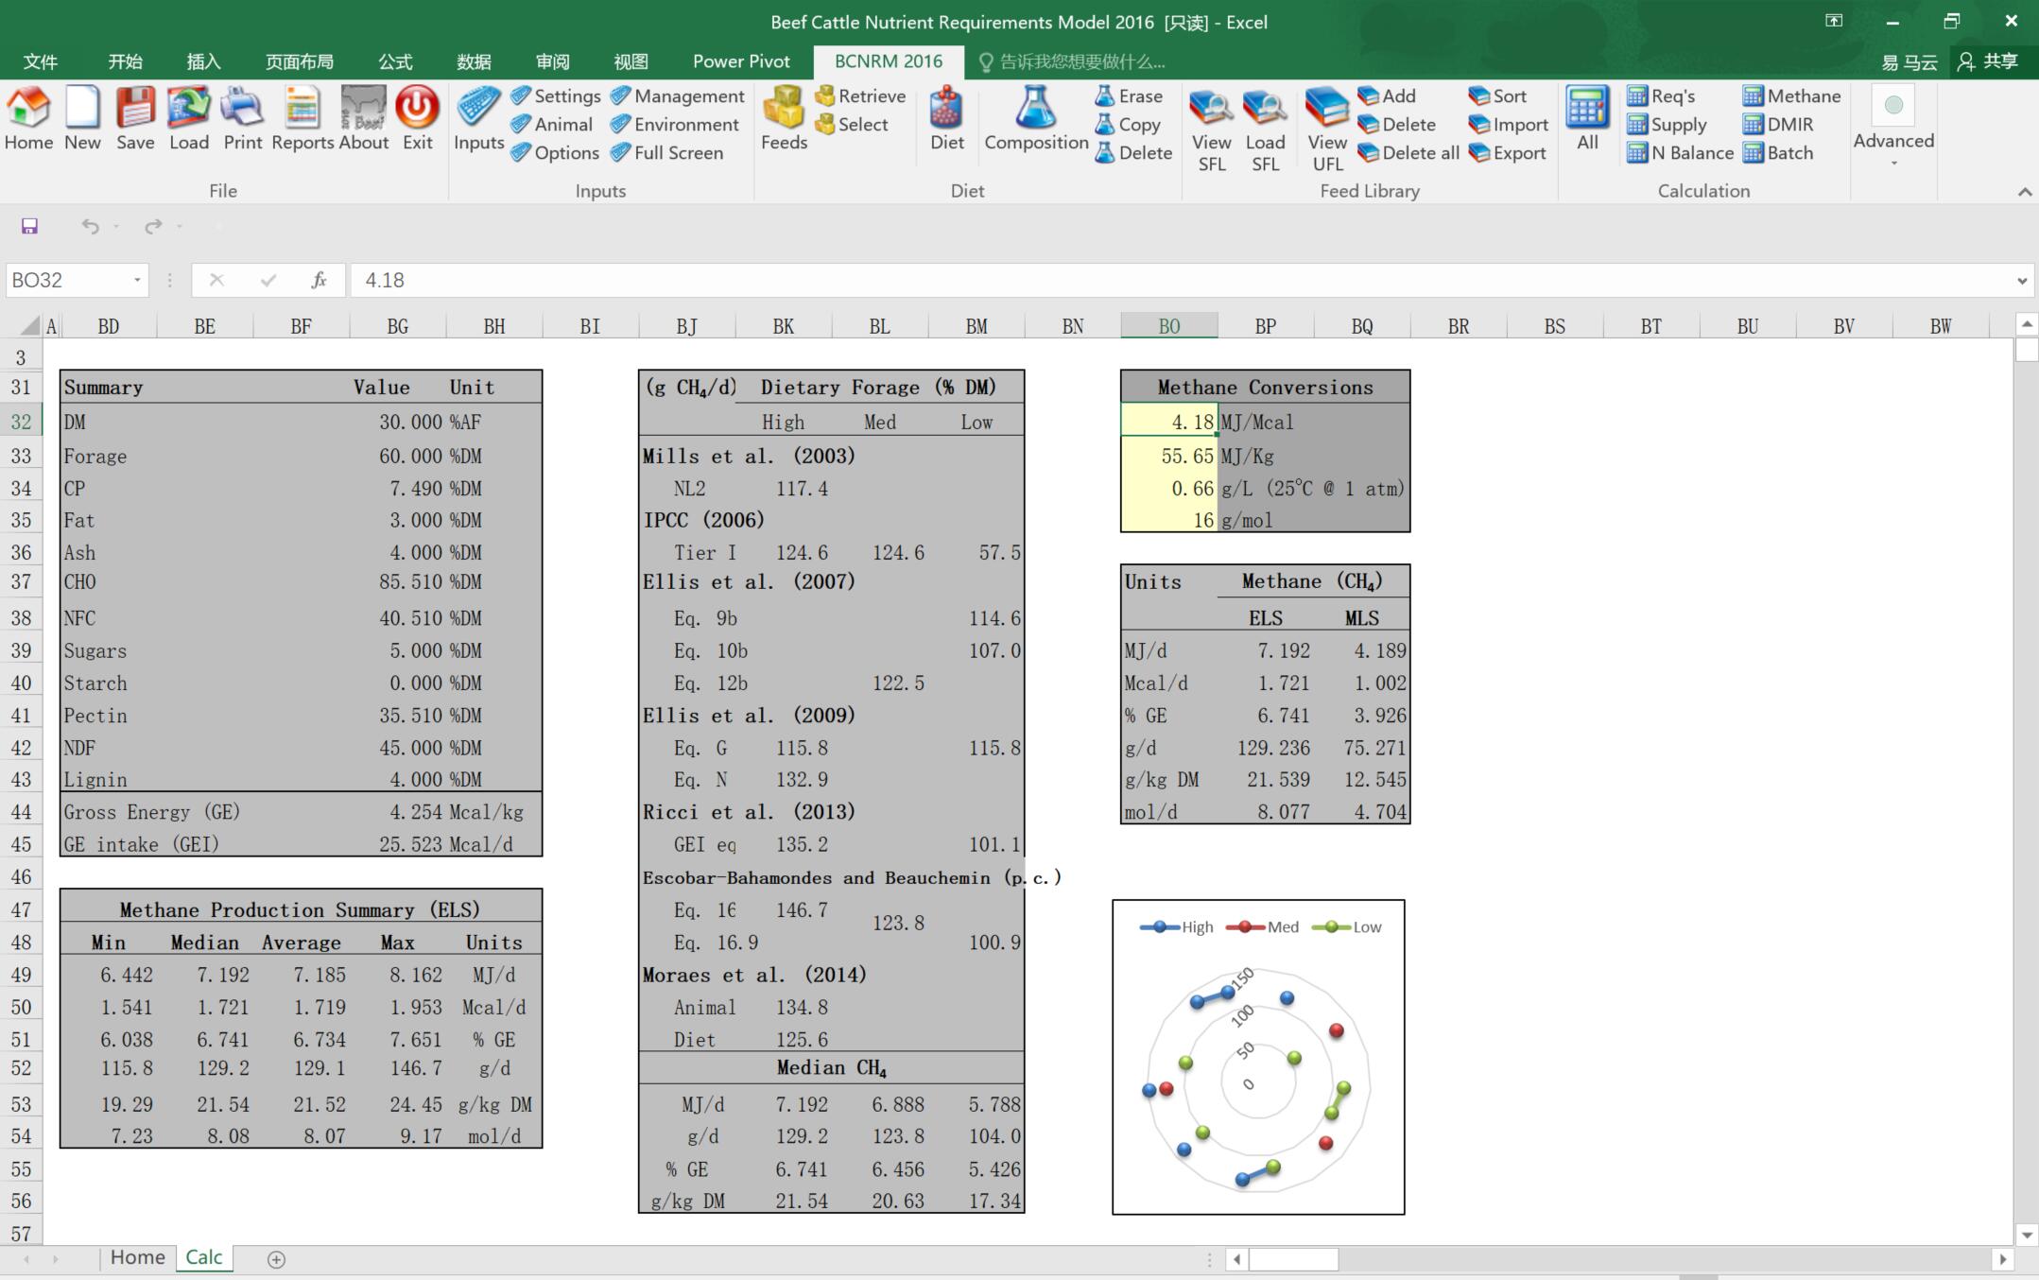Click Delete all in Feed Library
The height and width of the screenshot is (1280, 2039).
point(1408,152)
